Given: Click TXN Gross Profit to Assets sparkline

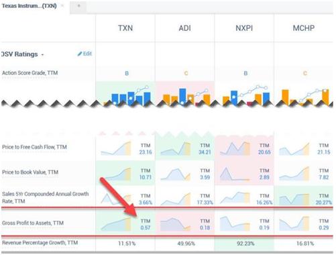Looking at the screenshot, I should click(115, 223).
